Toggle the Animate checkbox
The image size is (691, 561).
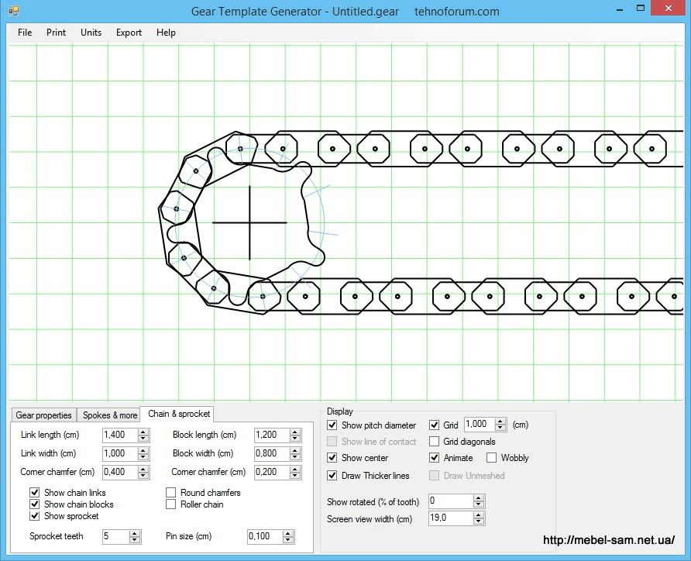click(x=434, y=458)
